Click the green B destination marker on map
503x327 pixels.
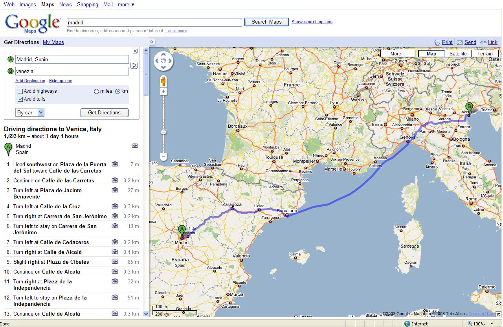469,108
